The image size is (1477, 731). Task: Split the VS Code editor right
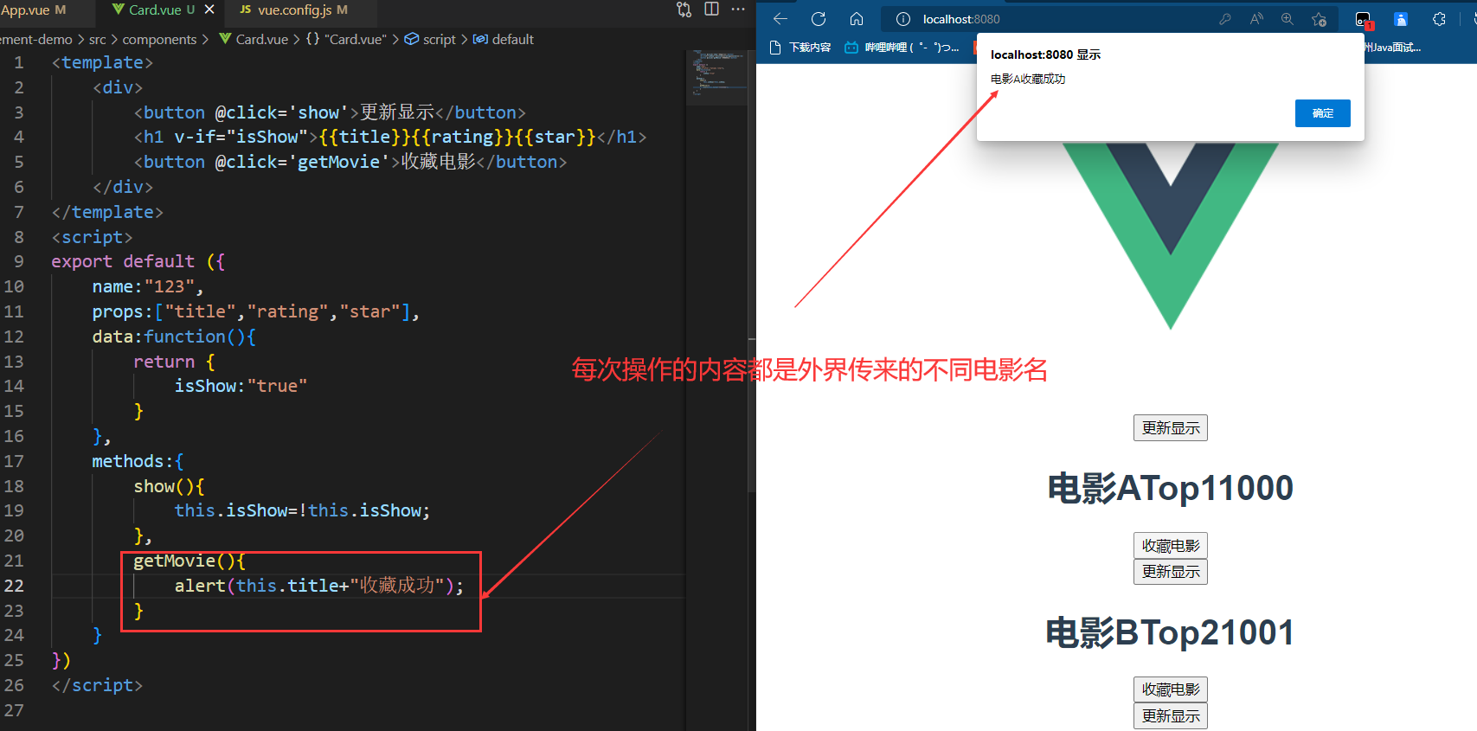711,10
